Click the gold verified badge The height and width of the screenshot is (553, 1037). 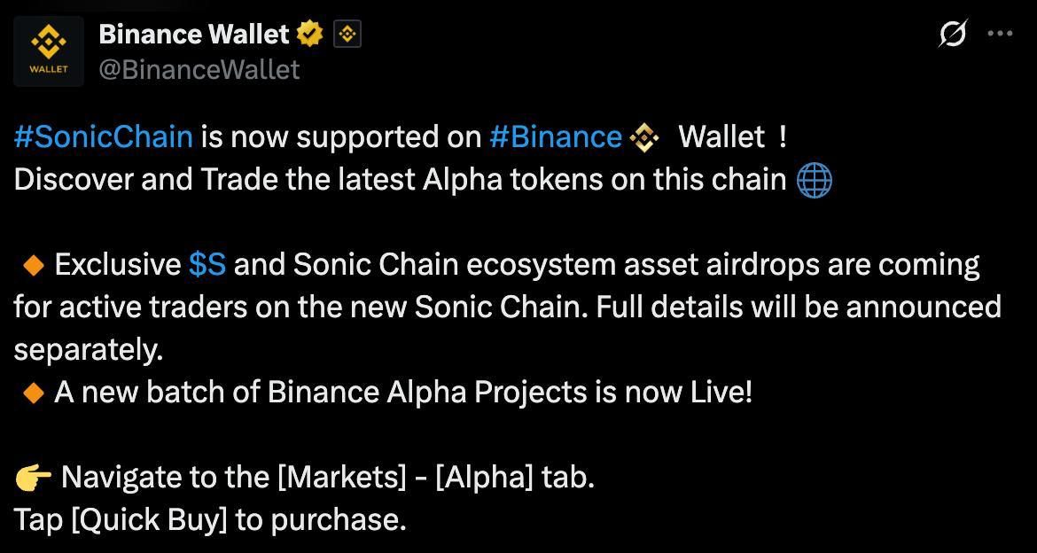309,35
